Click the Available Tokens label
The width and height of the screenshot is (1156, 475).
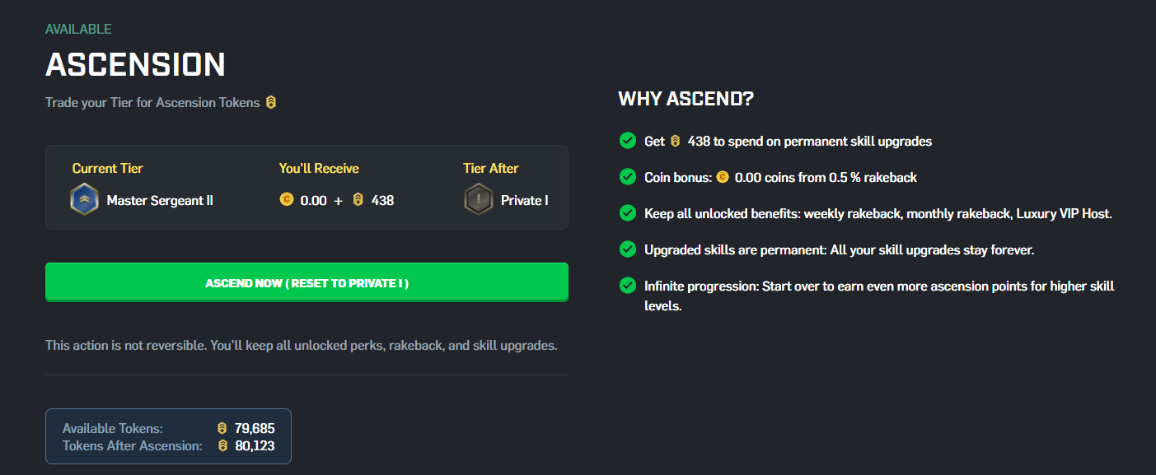[113, 428]
